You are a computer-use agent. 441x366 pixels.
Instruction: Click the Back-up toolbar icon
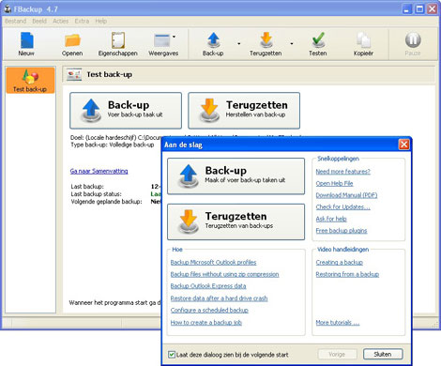coord(213,40)
